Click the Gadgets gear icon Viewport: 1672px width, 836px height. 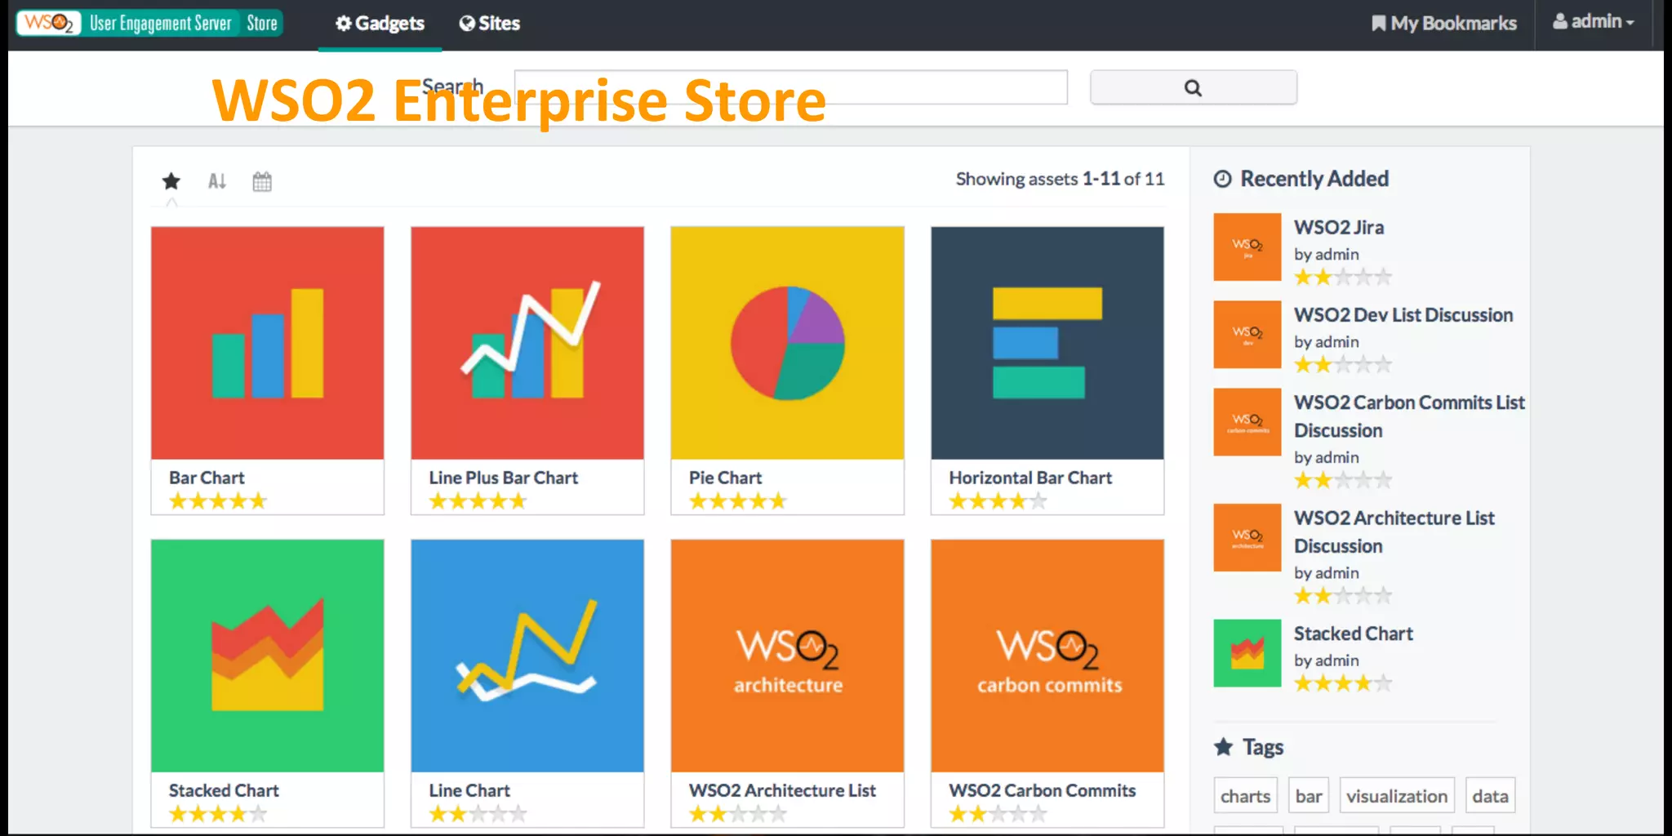(x=344, y=24)
